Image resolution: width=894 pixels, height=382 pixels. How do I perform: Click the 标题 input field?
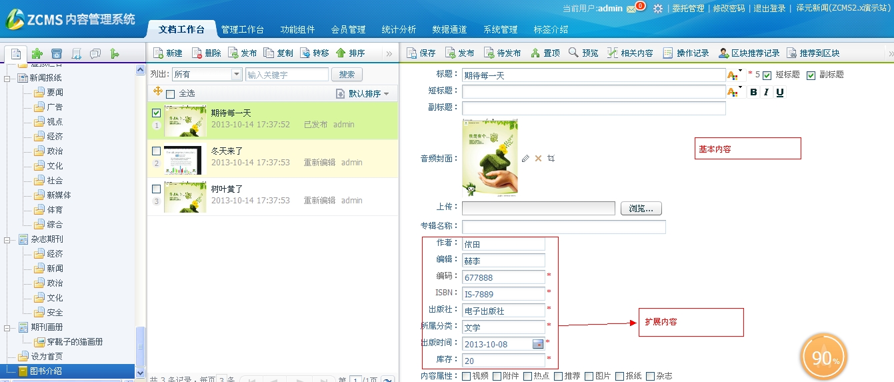(x=593, y=75)
